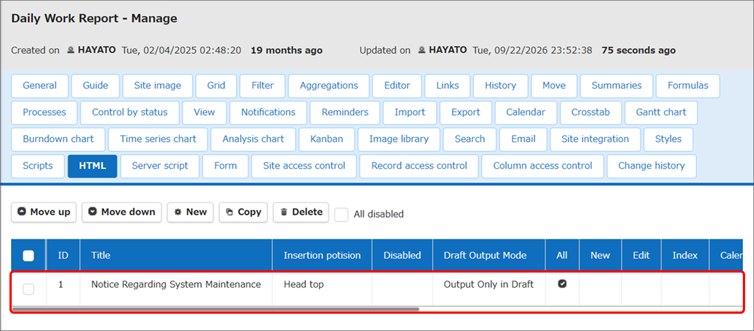Open the Processes tab
The height and width of the screenshot is (331, 754).
click(x=45, y=113)
